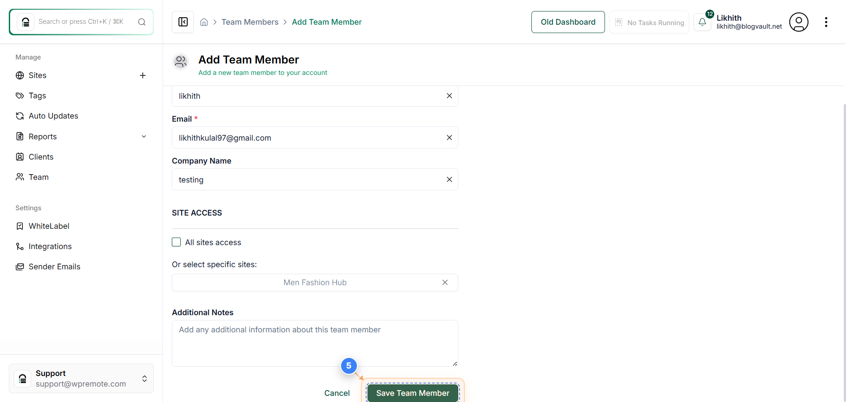Open the user account avatar icon

pos(799,22)
